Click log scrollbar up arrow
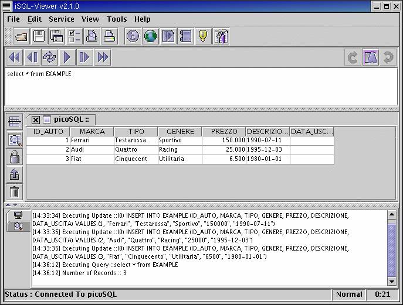 pyautogui.click(x=392, y=214)
